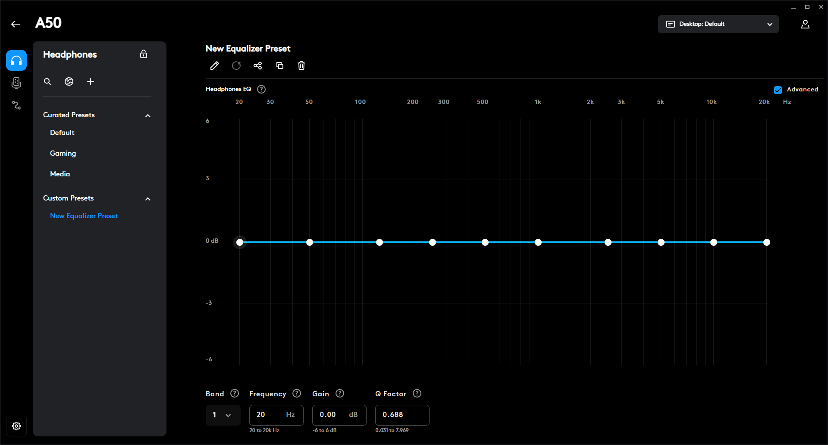This screenshot has width=828, height=445.
Task: Uncheck the Advanced checkbox
Action: 778,90
